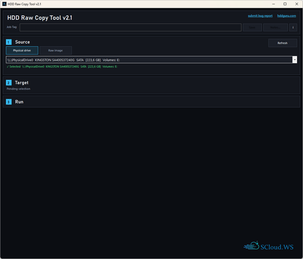Focus the Job Tag text field

coord(130,27)
